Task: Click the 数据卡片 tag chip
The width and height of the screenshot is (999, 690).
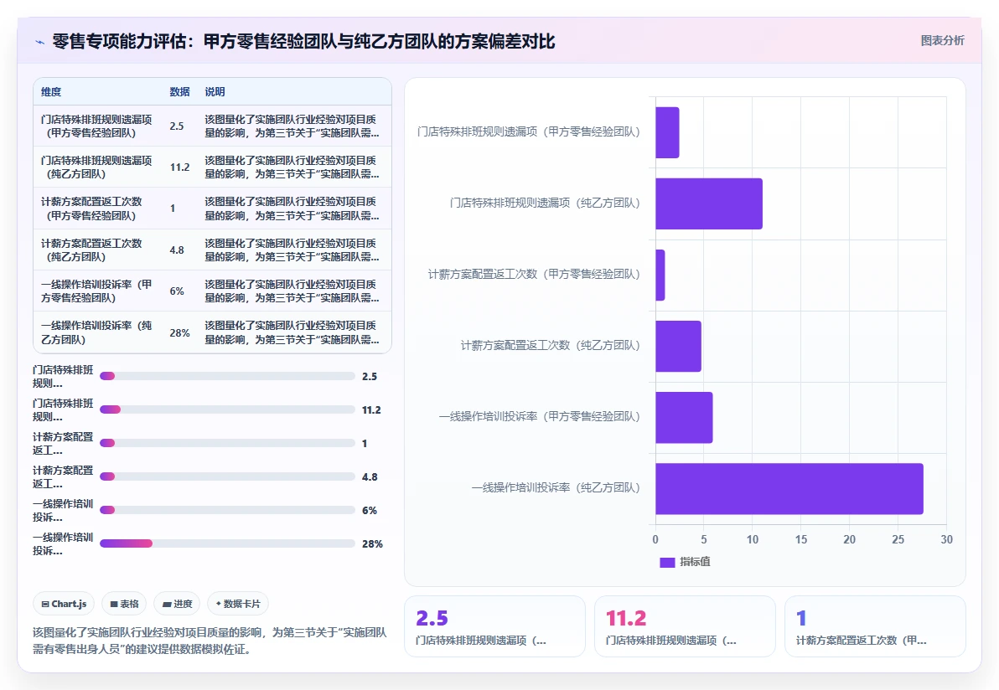Action: click(x=238, y=604)
